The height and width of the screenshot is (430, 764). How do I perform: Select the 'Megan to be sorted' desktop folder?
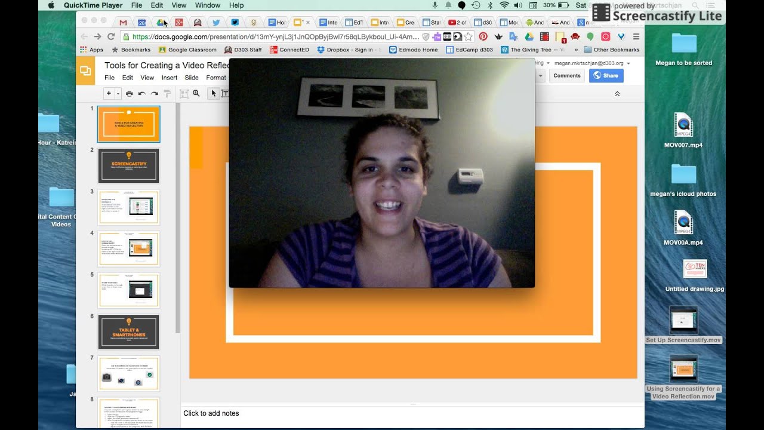(x=683, y=49)
